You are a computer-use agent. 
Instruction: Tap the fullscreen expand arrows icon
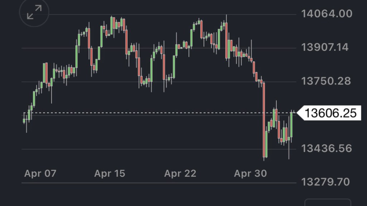click(34, 13)
